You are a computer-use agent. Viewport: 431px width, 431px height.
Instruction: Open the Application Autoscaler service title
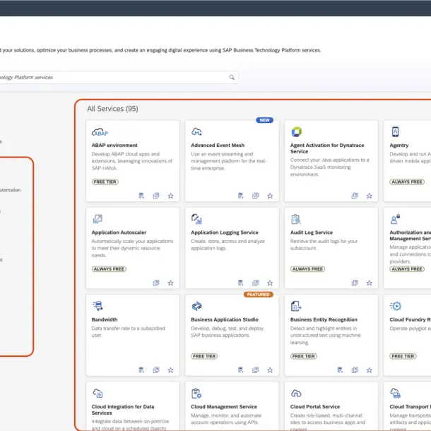pyautogui.click(x=119, y=232)
